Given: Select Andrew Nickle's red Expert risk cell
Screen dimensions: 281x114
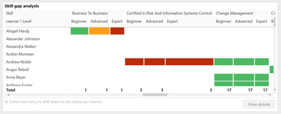Looking at the screenshot, I should 190,62.
